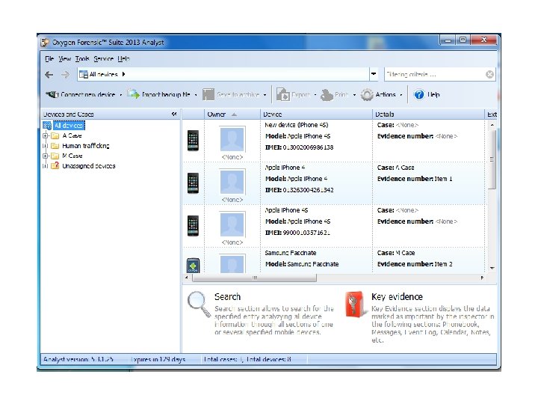Open Connect new device
Screen dimensions: 538x404
[x=81, y=94]
